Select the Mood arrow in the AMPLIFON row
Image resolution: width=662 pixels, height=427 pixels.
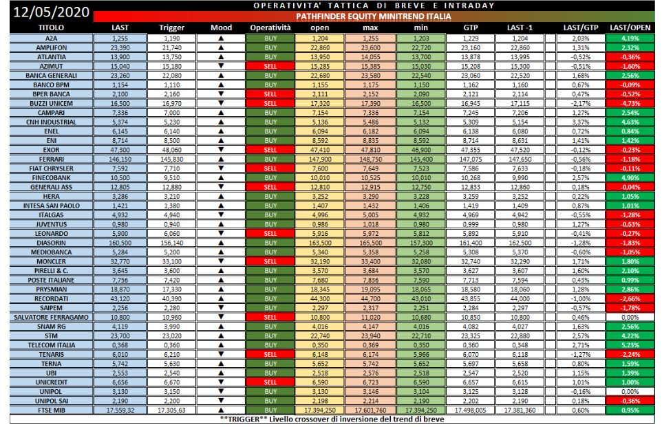tap(221, 47)
